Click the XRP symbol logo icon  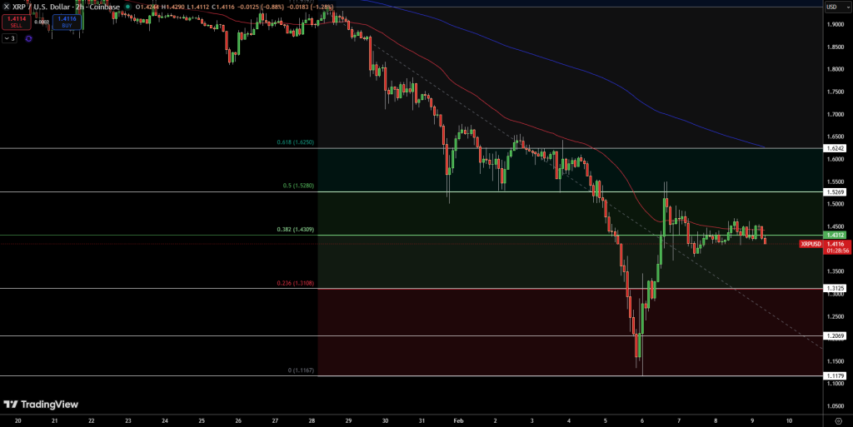7,7
